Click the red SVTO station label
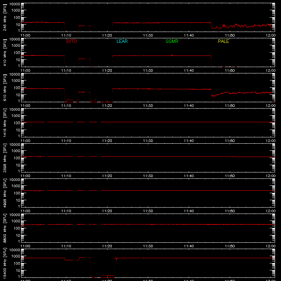 pos(71,41)
